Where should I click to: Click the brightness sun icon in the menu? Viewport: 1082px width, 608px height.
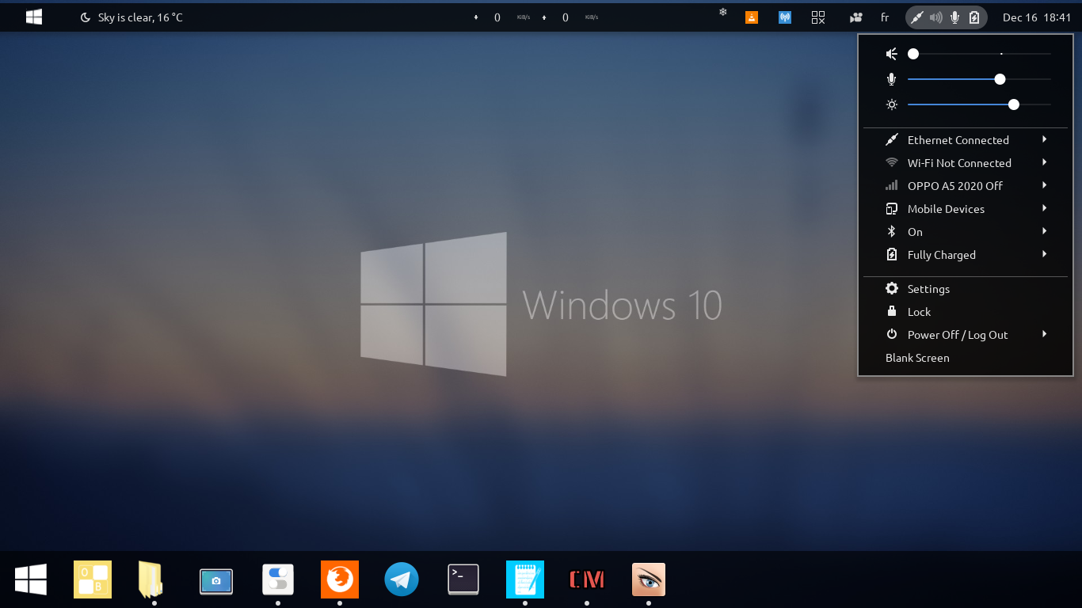pyautogui.click(x=892, y=104)
